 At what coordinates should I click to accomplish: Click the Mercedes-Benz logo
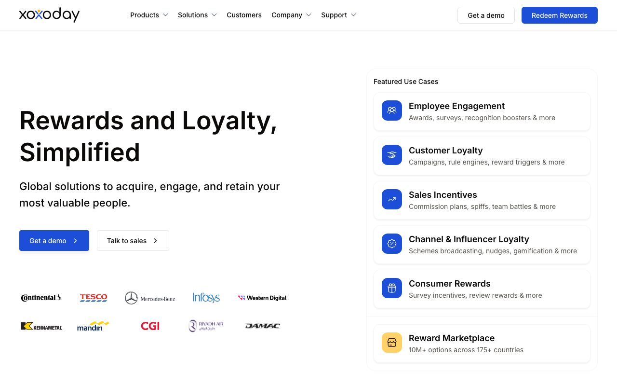pyautogui.click(x=150, y=298)
